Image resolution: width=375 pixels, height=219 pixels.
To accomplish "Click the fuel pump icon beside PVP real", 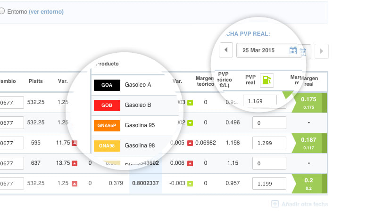I will 267,81.
